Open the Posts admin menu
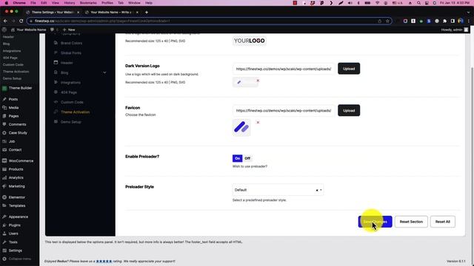474x266 pixels. 13,99
